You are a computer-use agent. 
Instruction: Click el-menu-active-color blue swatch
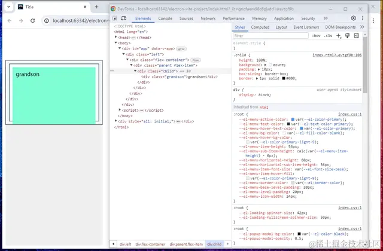(x=293, y=120)
